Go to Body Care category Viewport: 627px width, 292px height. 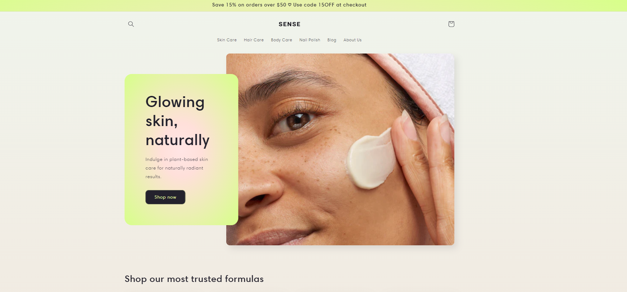tap(281, 40)
